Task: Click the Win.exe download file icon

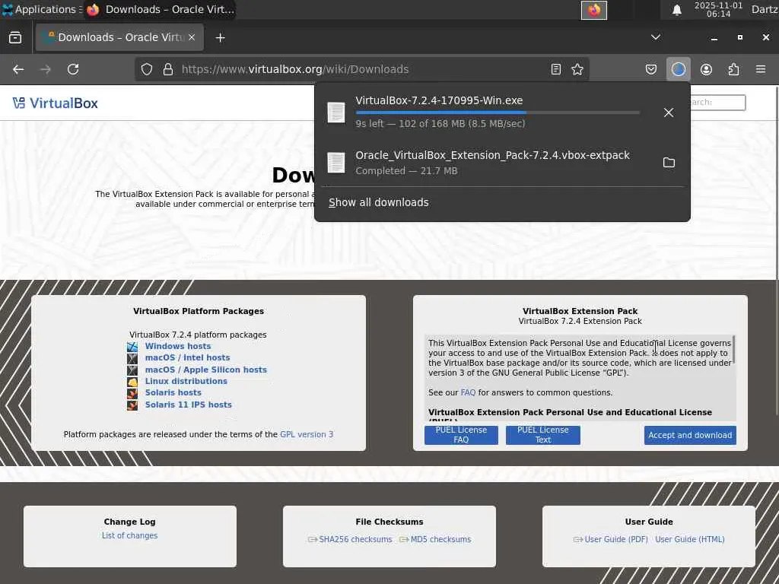Action: (x=335, y=113)
